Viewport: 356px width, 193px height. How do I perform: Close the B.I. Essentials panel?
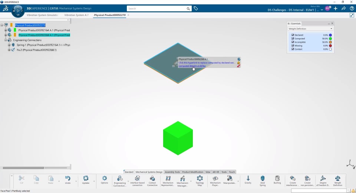coord(332,23)
